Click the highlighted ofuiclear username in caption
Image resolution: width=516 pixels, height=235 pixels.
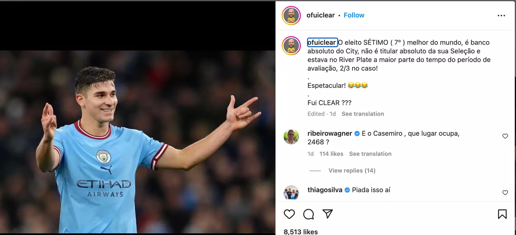pos(322,42)
